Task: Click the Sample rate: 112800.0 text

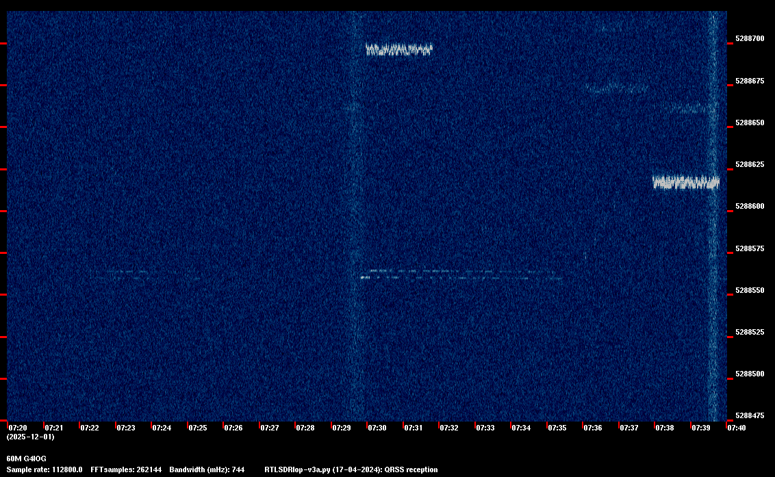Action: point(45,469)
